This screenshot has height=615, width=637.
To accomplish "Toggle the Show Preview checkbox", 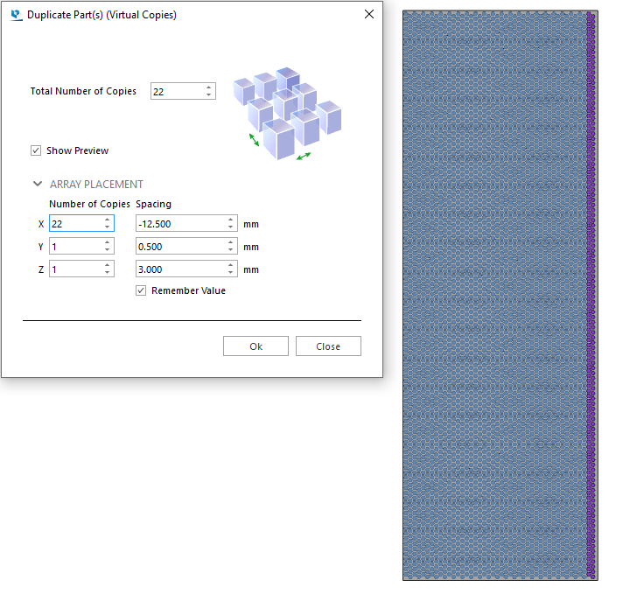I will point(36,150).
